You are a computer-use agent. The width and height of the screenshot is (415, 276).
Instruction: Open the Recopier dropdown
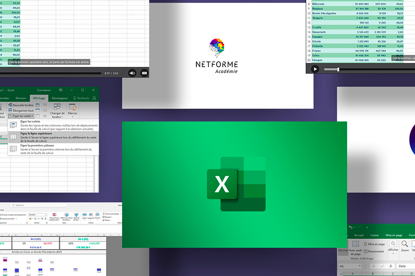(x=107, y=217)
